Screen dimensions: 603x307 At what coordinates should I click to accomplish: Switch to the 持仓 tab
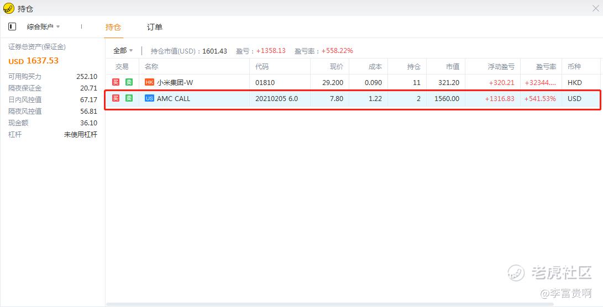[113, 27]
